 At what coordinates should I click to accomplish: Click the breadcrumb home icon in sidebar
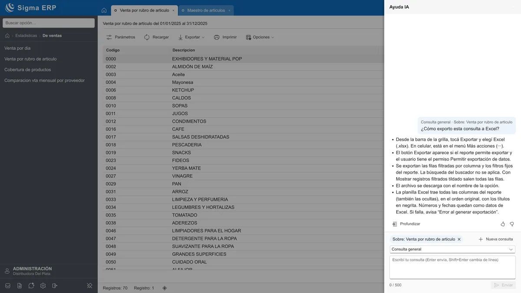tap(7, 36)
